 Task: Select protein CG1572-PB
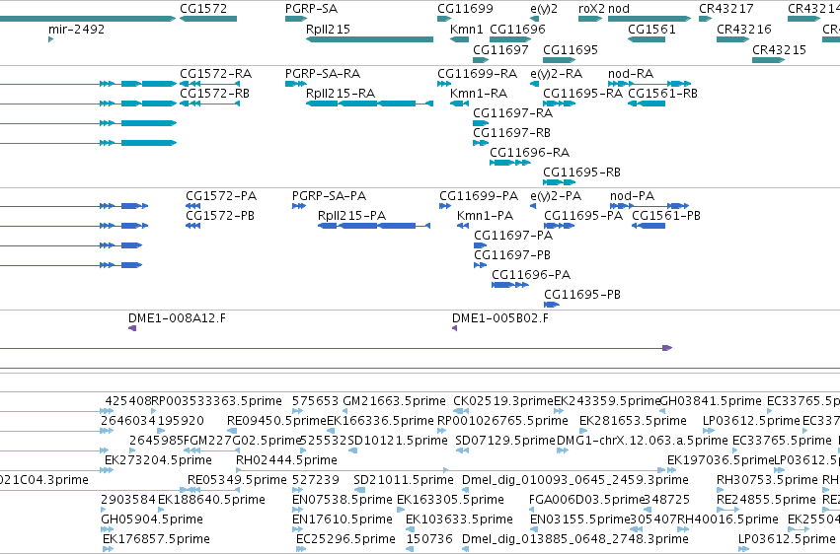click(192, 226)
